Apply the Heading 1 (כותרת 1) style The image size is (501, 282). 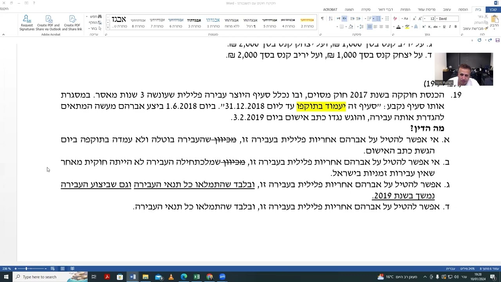point(213,23)
